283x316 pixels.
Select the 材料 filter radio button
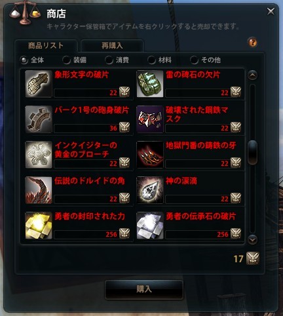point(151,60)
